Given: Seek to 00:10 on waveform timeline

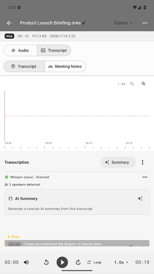Looking at the screenshot, I should (85, 145).
